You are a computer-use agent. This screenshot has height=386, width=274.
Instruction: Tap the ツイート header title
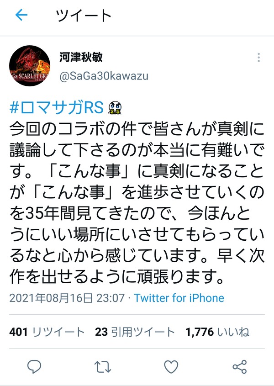coord(84,15)
